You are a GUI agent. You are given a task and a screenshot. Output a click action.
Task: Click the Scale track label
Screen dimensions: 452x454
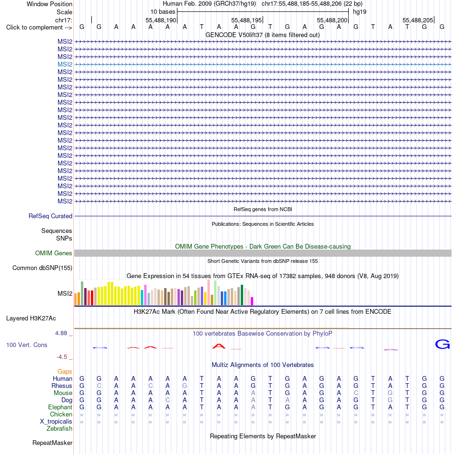(x=64, y=12)
